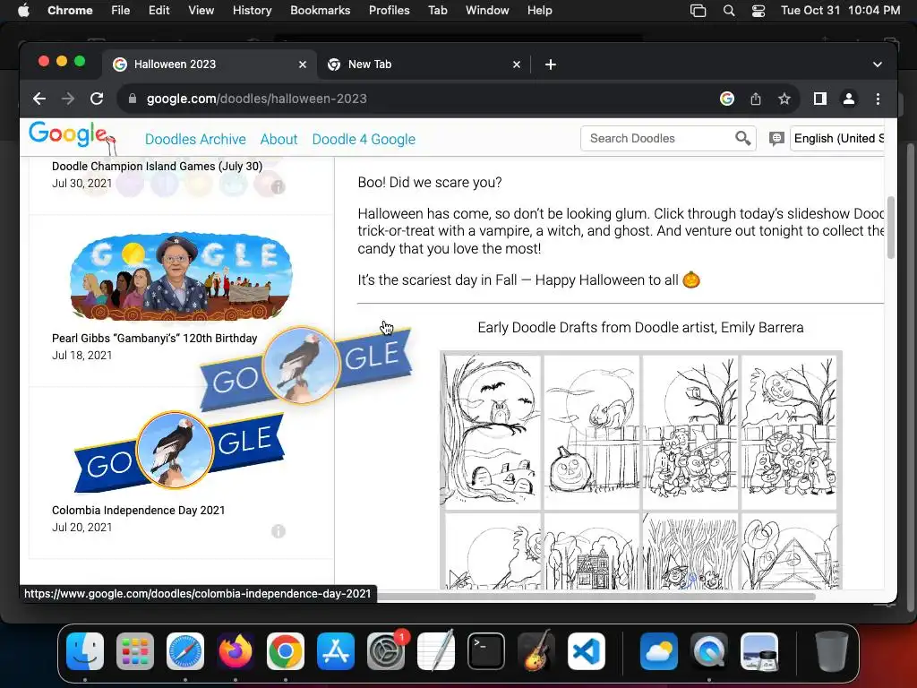917x688 pixels.
Task: Open the Google icon in the address bar
Action: click(727, 99)
